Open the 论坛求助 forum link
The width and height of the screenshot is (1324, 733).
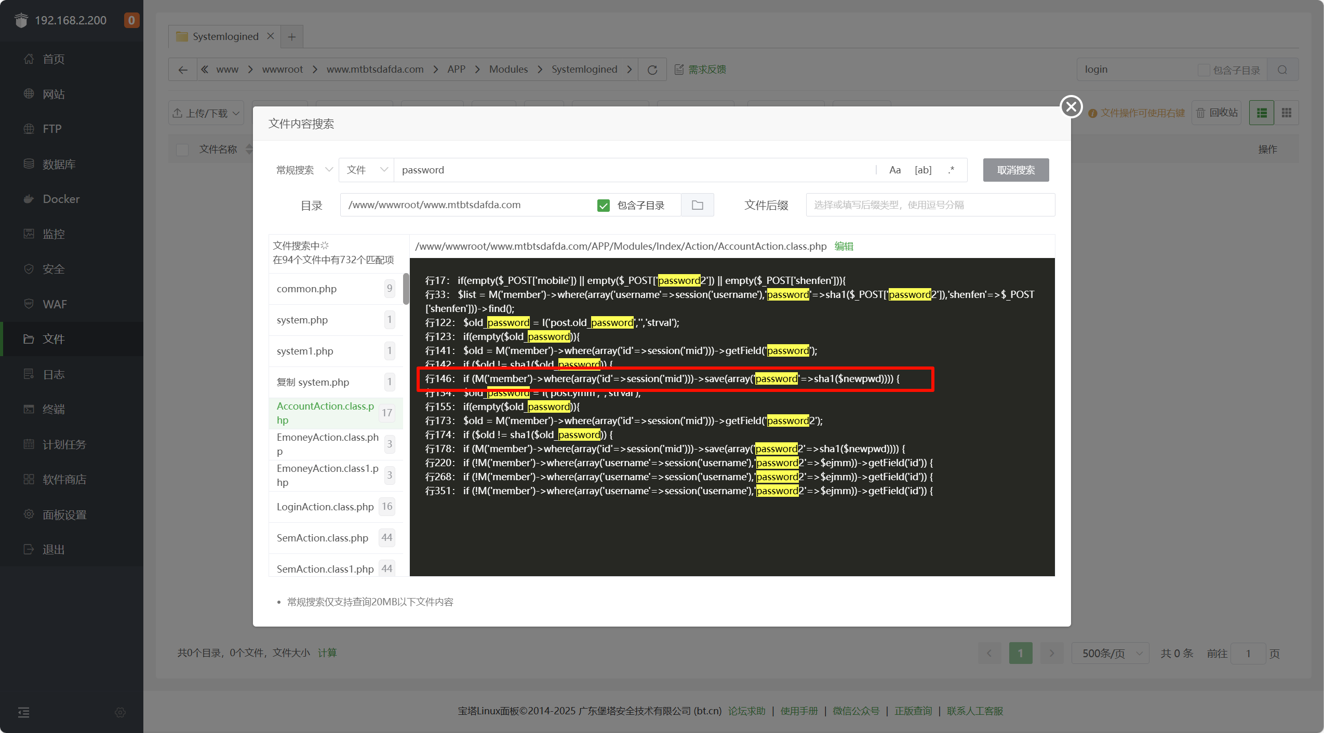point(747,711)
